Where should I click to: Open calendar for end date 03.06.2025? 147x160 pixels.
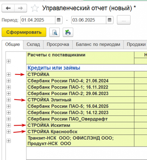point(110,20)
